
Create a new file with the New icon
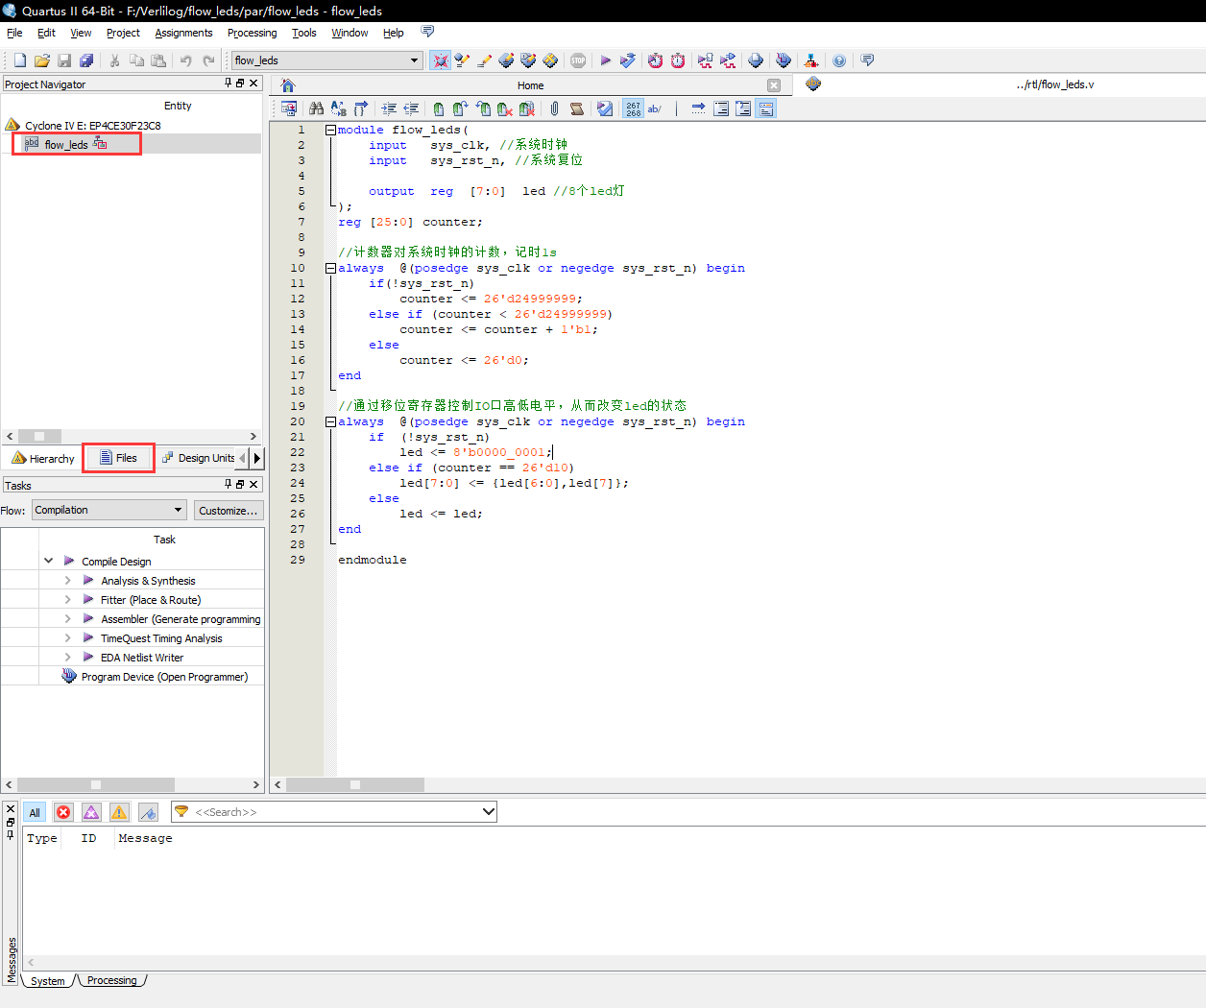pos(20,60)
